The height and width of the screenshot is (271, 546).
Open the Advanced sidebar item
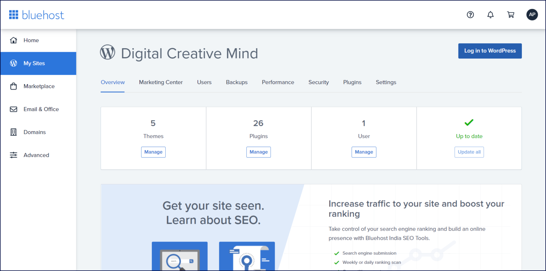click(x=38, y=155)
